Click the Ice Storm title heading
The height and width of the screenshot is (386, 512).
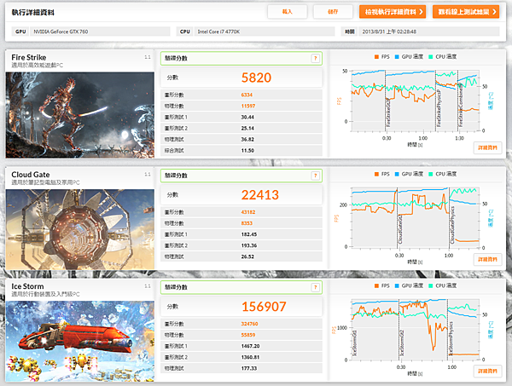click(27, 286)
